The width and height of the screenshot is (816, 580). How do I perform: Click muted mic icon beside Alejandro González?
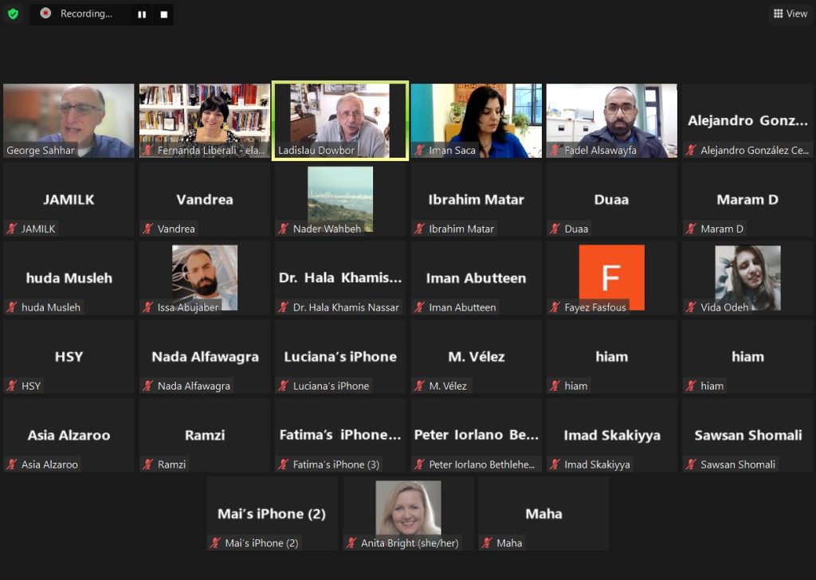691,151
